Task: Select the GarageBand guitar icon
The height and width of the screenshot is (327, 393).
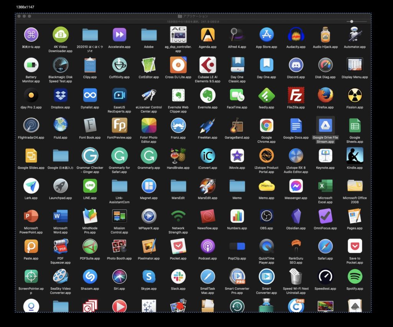Action: (x=237, y=125)
